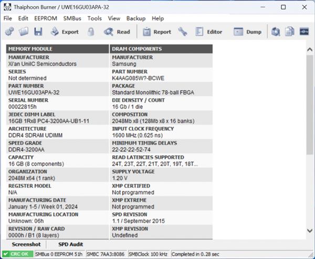
Task: Open the Editor toolbar button
Action: click(x=209, y=31)
